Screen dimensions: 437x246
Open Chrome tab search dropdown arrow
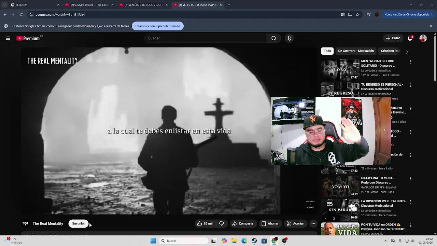click(x=4, y=5)
